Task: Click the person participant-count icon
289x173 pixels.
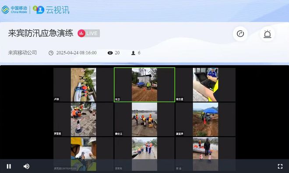Action: click(x=133, y=53)
